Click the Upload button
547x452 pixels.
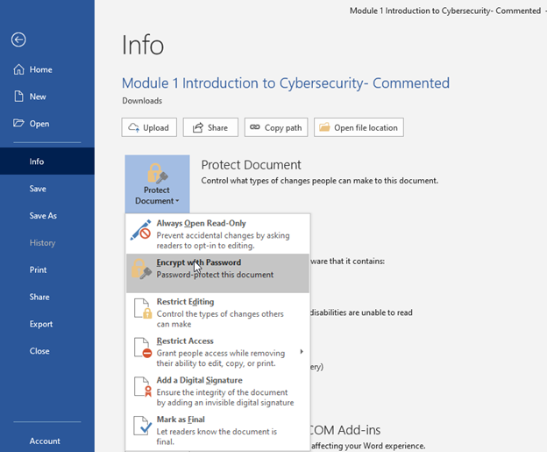[x=149, y=127]
